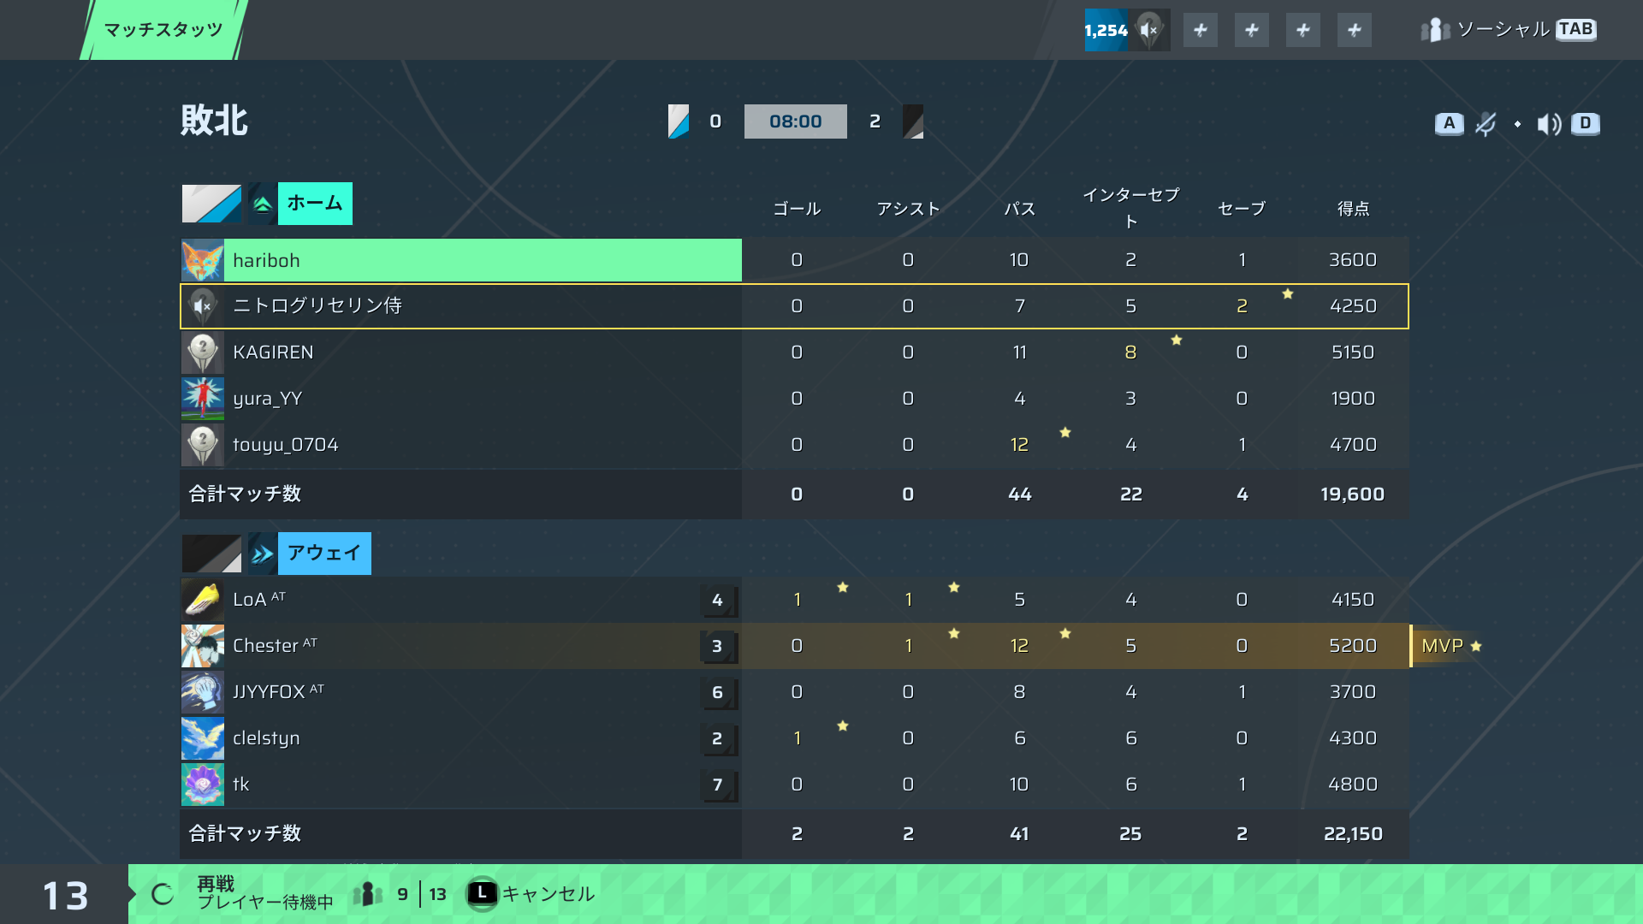Click Chester's avatar

tap(203, 646)
